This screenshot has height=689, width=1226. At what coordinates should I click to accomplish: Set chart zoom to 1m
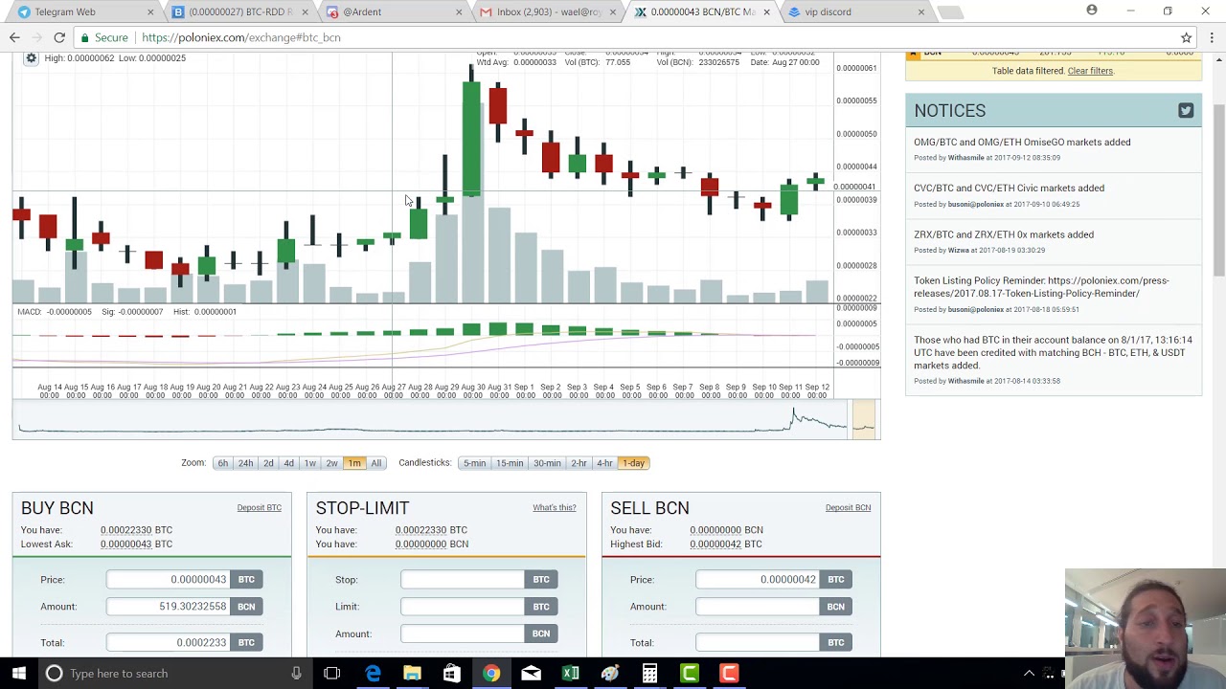(354, 463)
